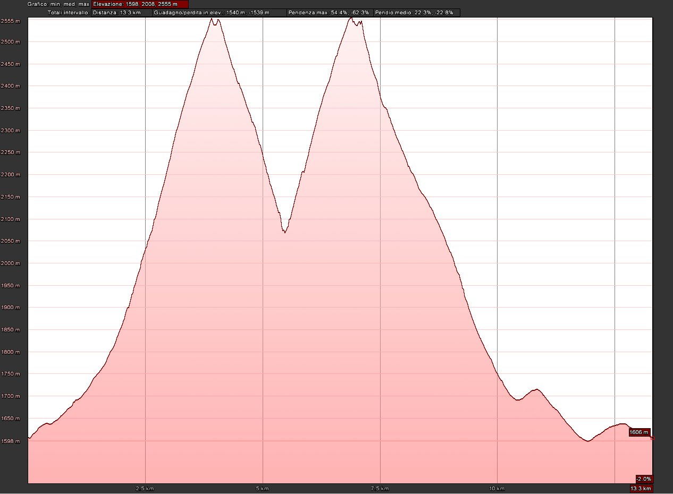Click the 1606 m elevation tooltip
Screen dimensions: 673x494
coord(638,432)
